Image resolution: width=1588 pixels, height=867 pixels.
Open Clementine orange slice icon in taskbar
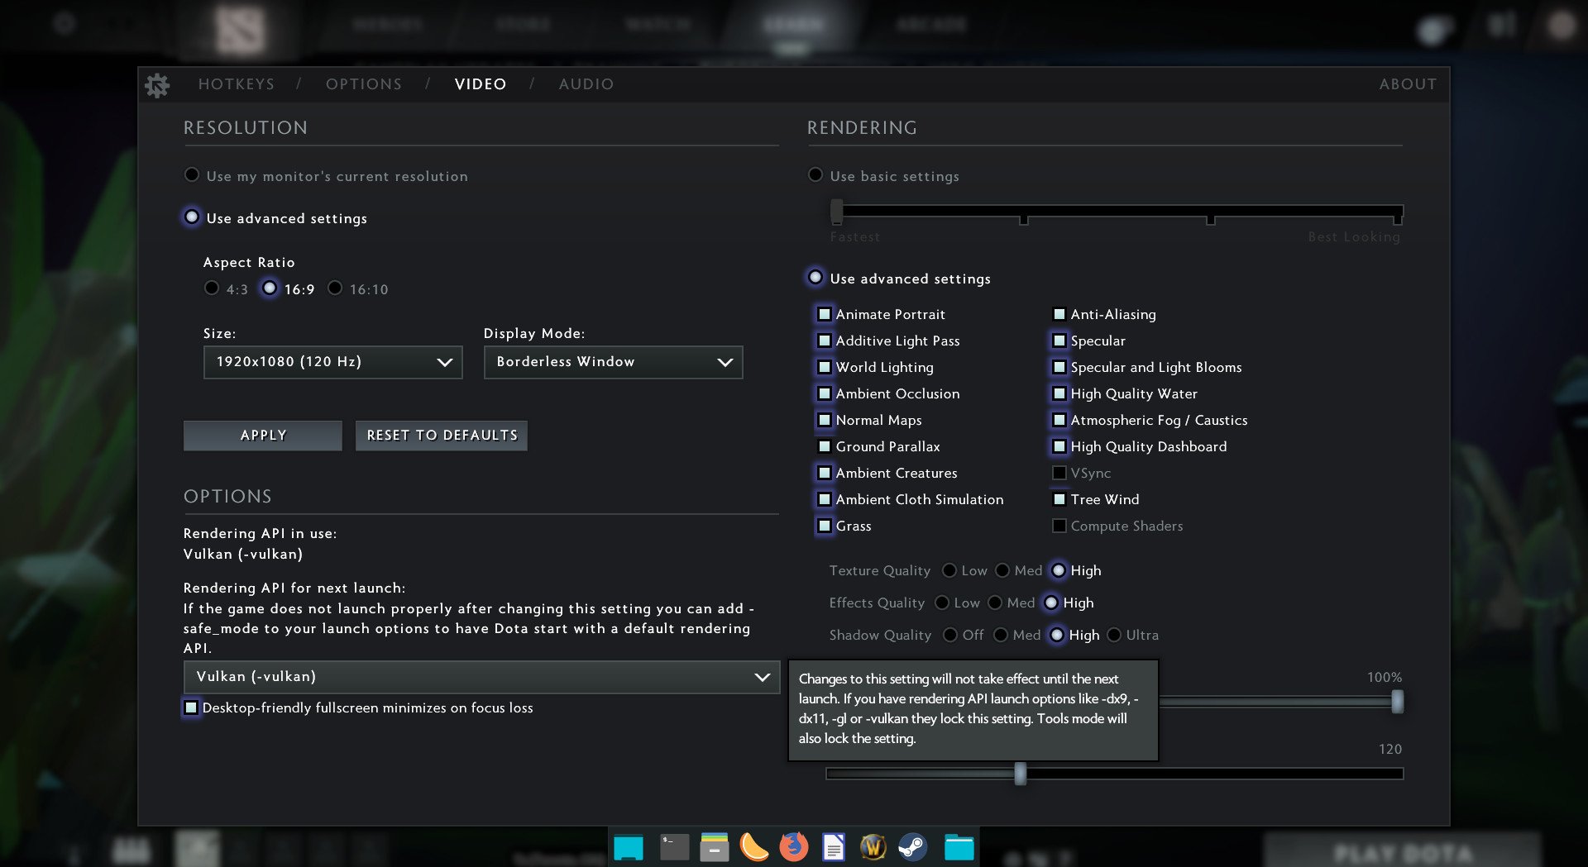click(x=753, y=847)
